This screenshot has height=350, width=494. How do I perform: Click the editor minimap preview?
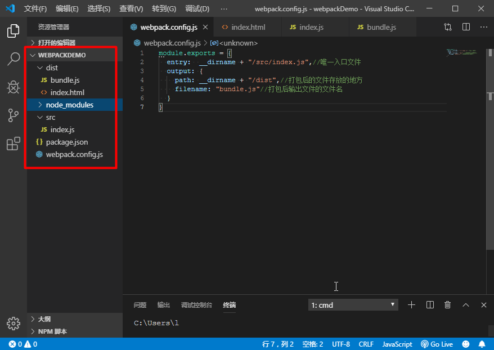point(462,52)
